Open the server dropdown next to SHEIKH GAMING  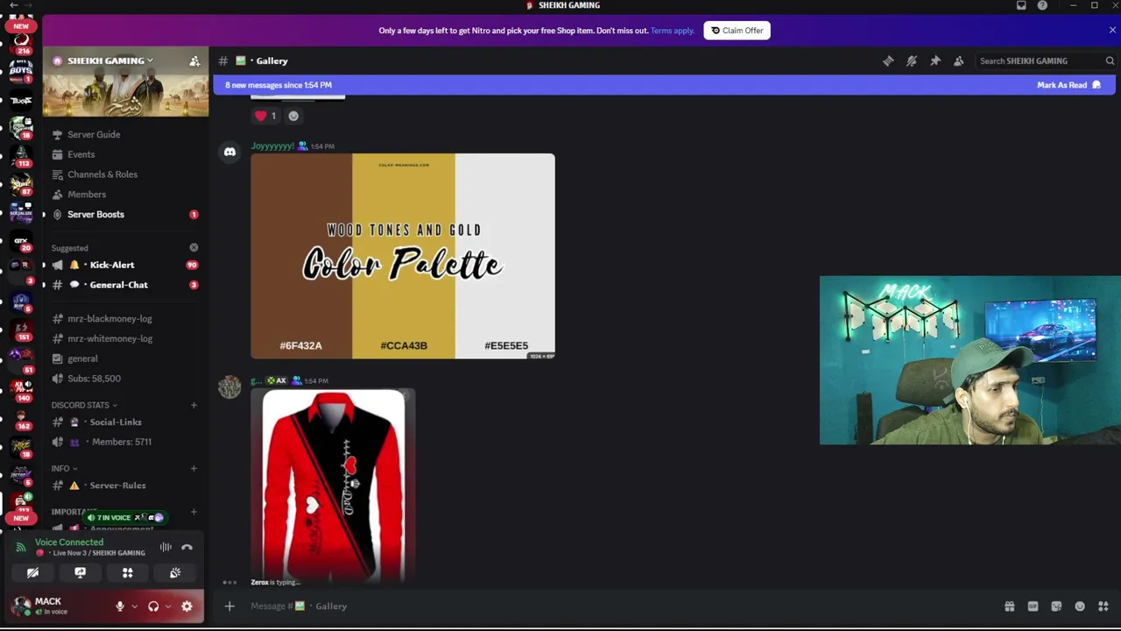[150, 60]
